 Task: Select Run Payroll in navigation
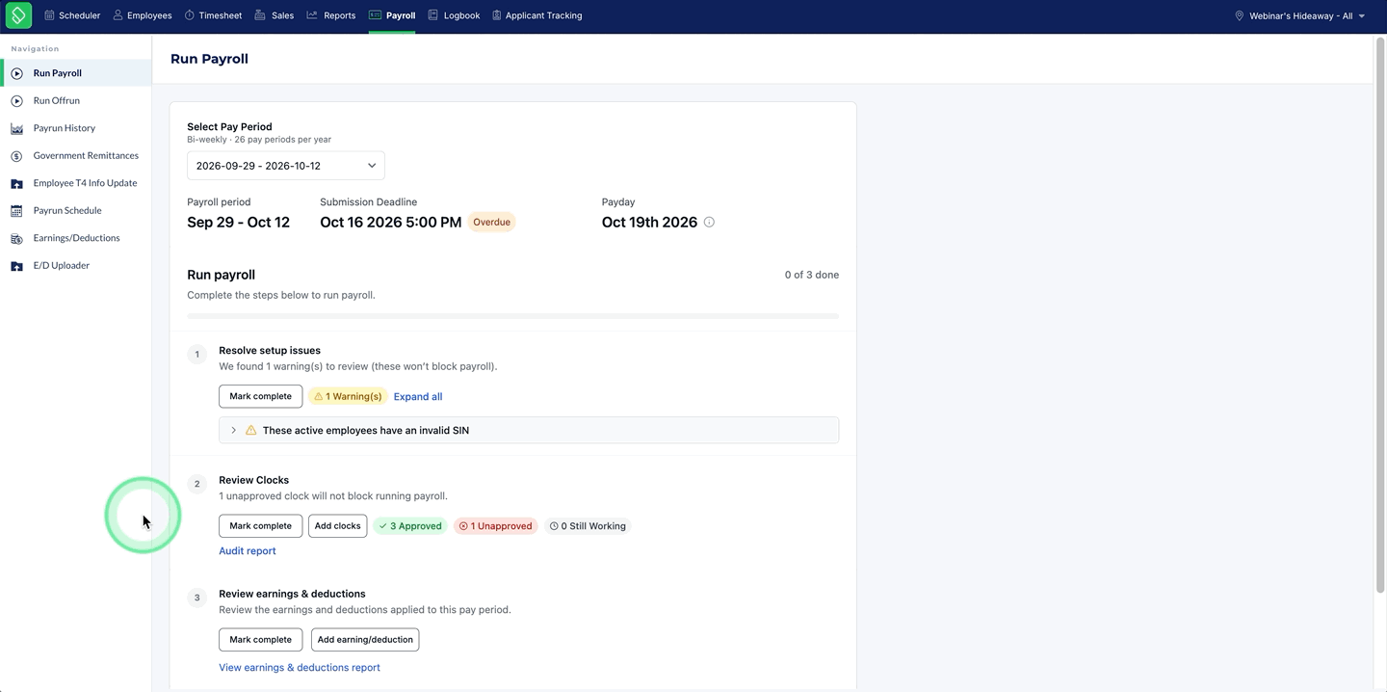(76, 73)
